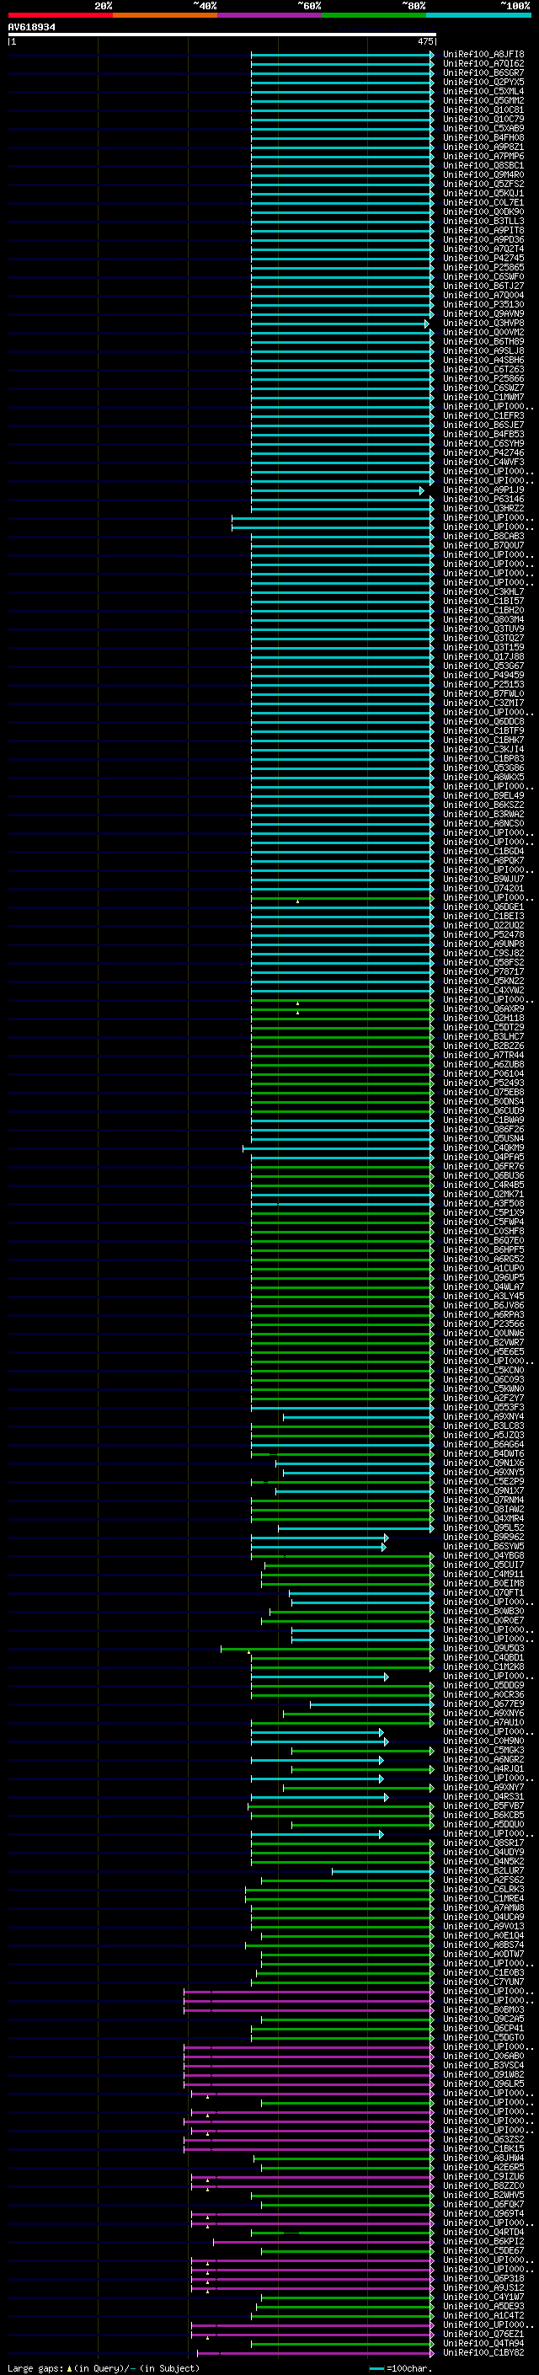The height and width of the screenshot is (2375, 539).
Task: Click the UniRef100_A2F2Y7 label
Action: pyautogui.click(x=483, y=1398)
